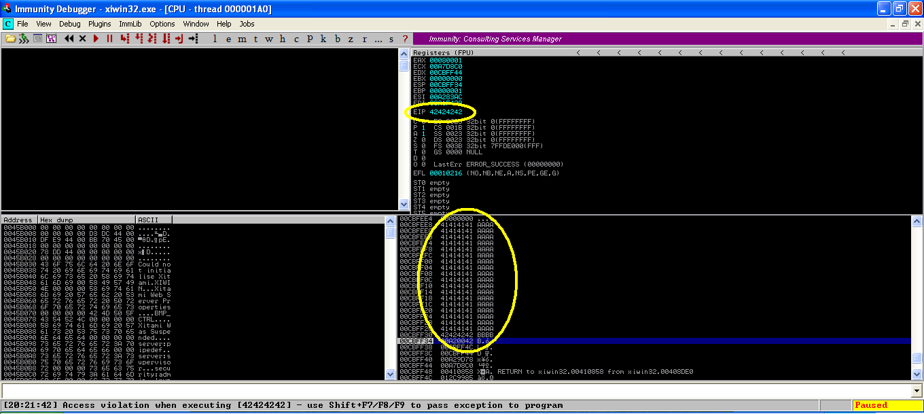Click the Open file folder icon
The width and height of the screenshot is (924, 414).
[11, 39]
